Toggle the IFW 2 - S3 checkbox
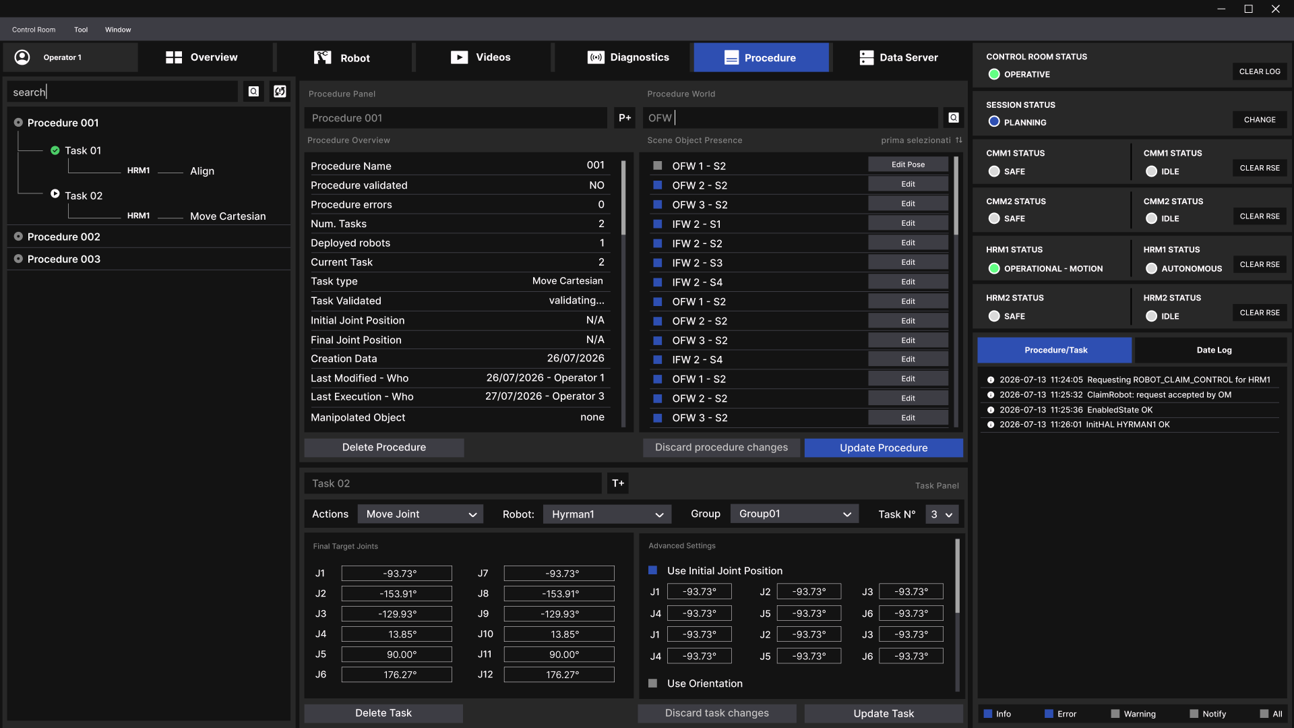 point(658,263)
